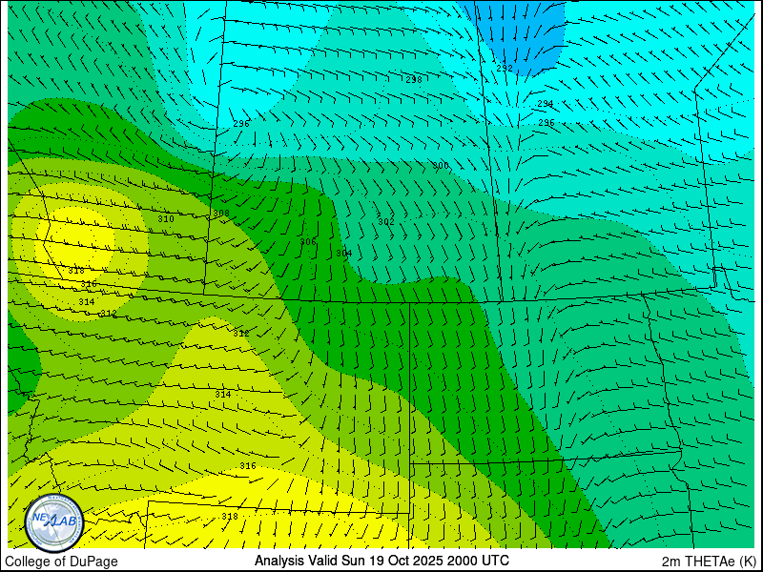The image size is (763, 572).
Task: Click the 306 contour label
Action: point(307,242)
